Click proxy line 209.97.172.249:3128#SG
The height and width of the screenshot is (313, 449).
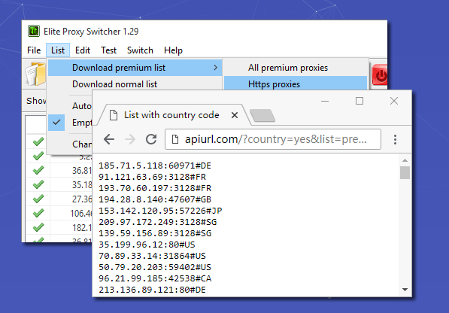point(158,222)
